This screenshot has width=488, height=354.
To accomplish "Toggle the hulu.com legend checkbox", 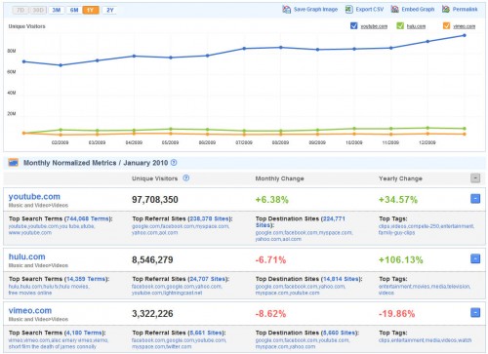I will (400, 25).
